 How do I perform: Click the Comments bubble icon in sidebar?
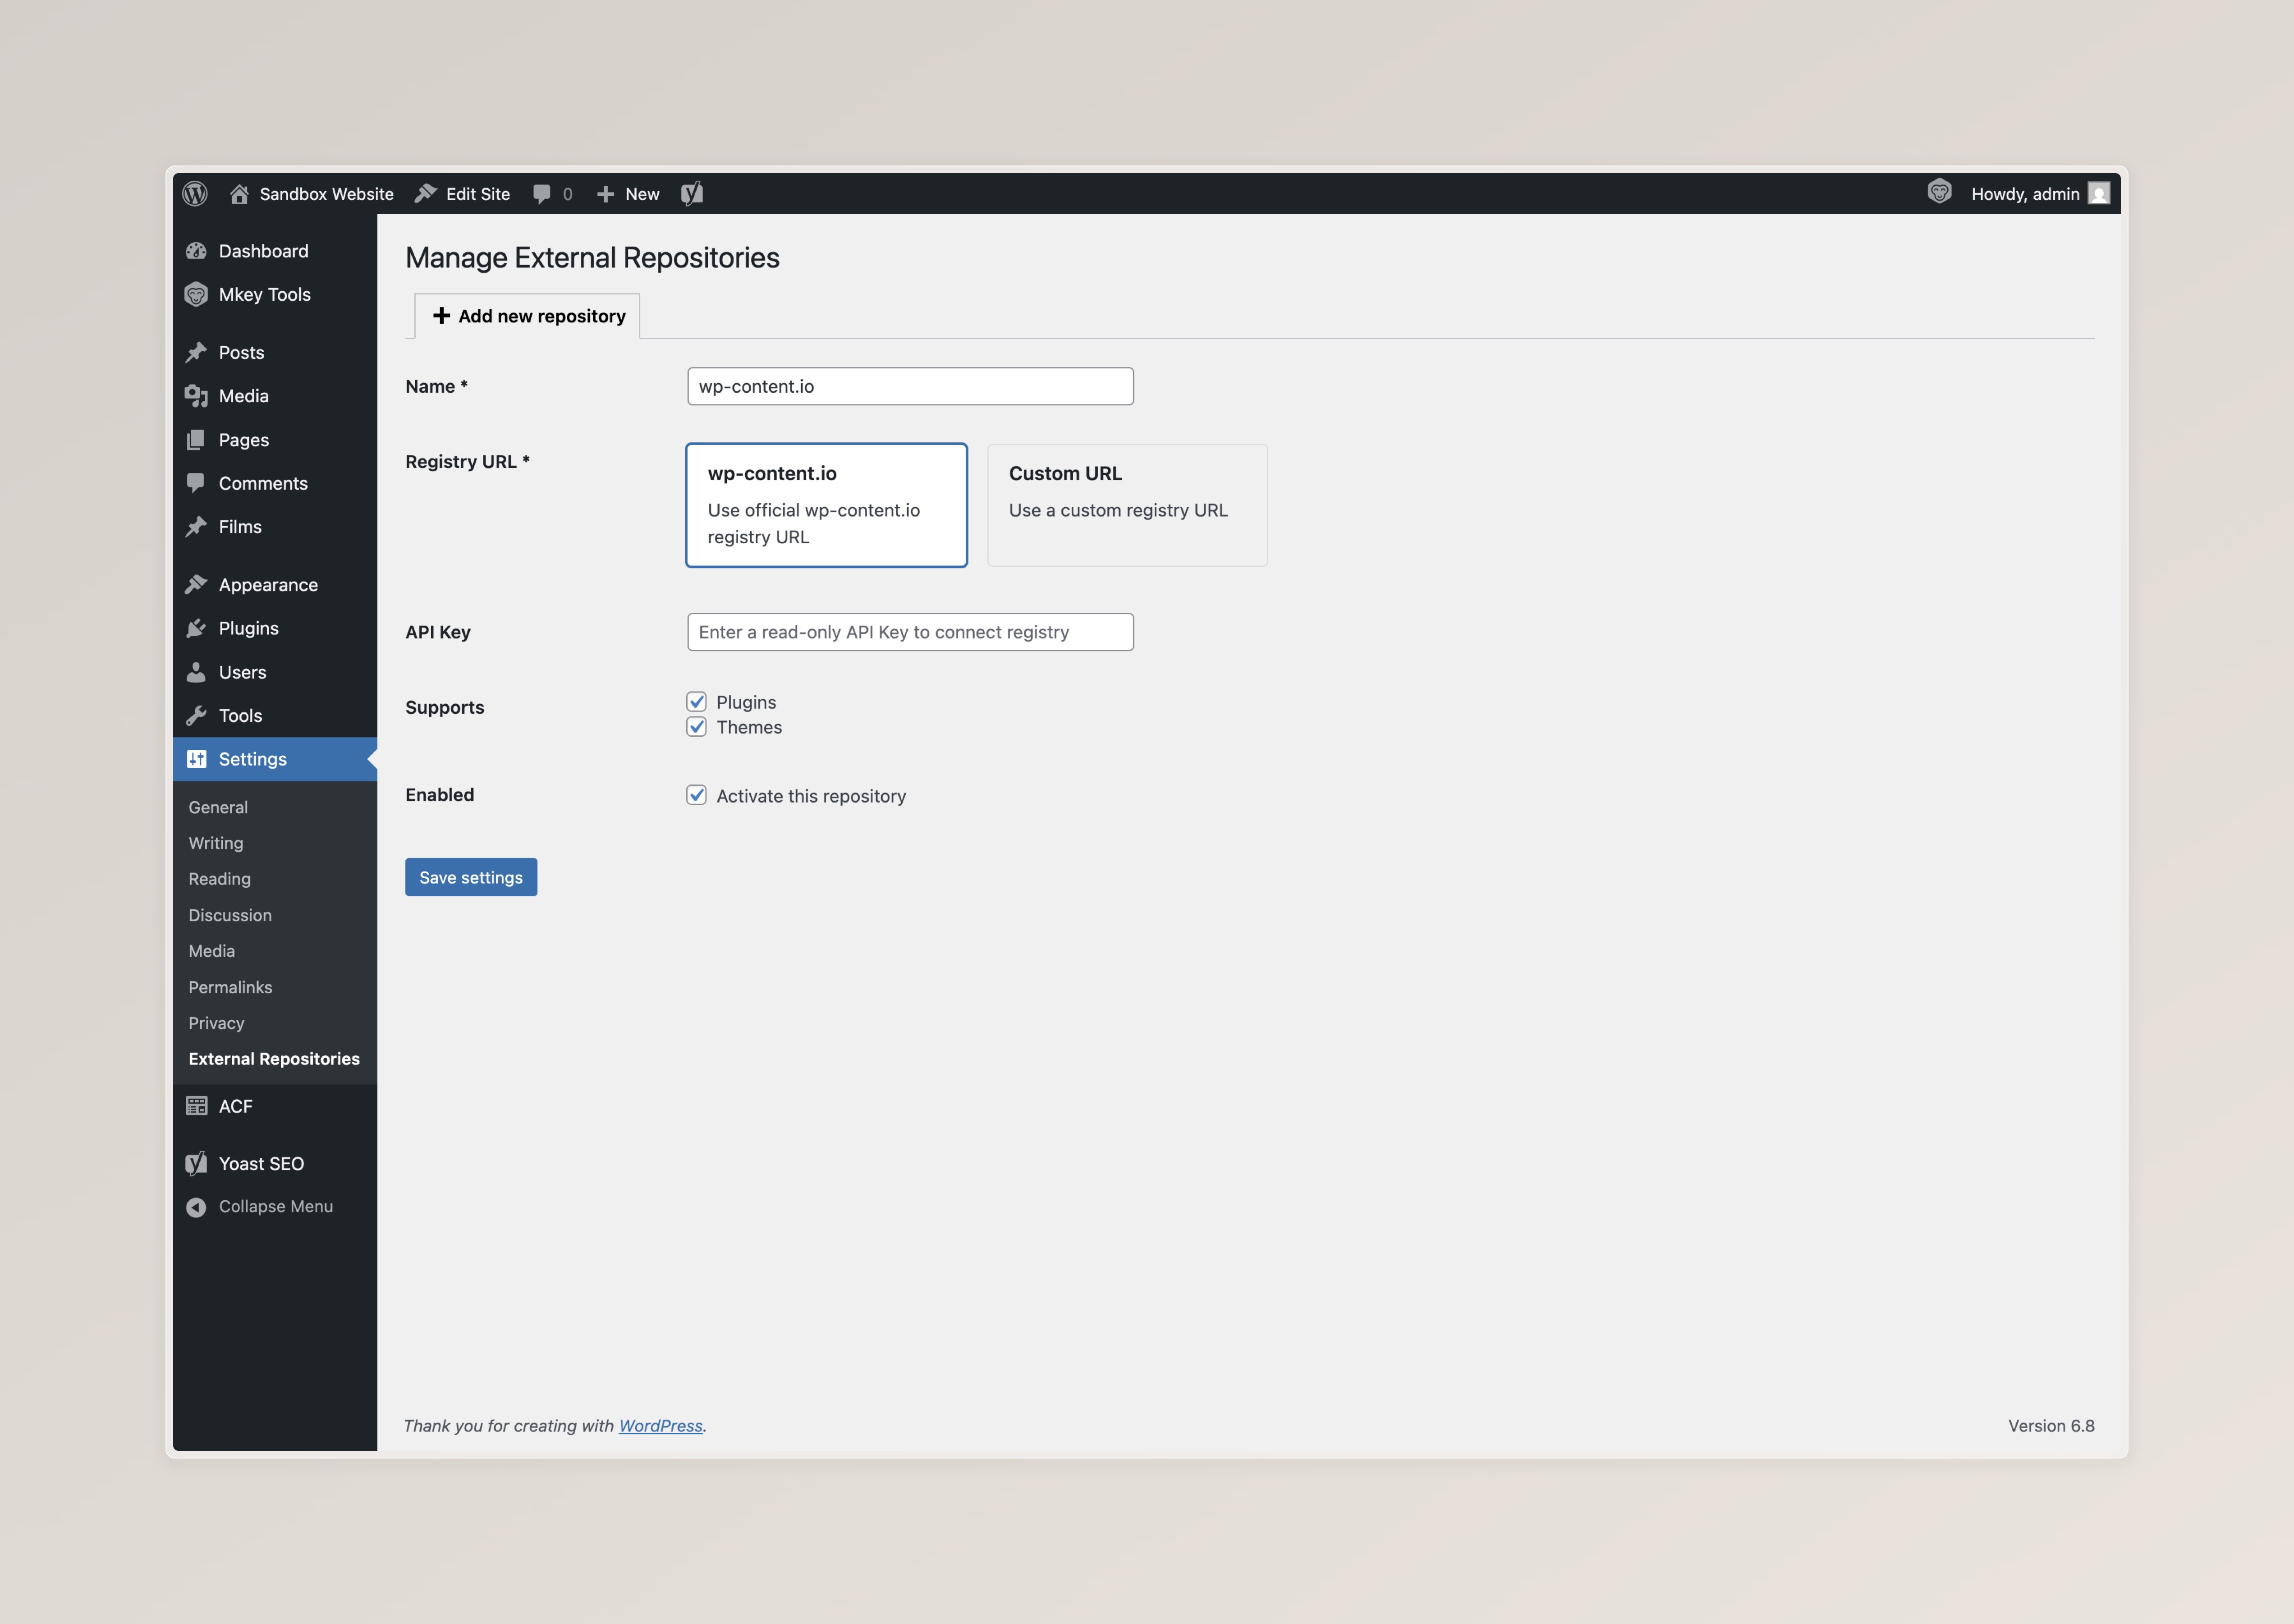point(196,483)
